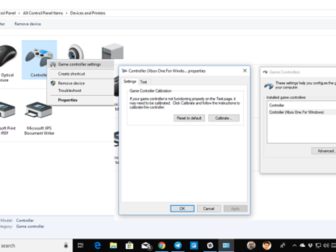This screenshot has width=336, height=252.
Task: Open Telegram from the taskbar
Action: (x=178, y=246)
